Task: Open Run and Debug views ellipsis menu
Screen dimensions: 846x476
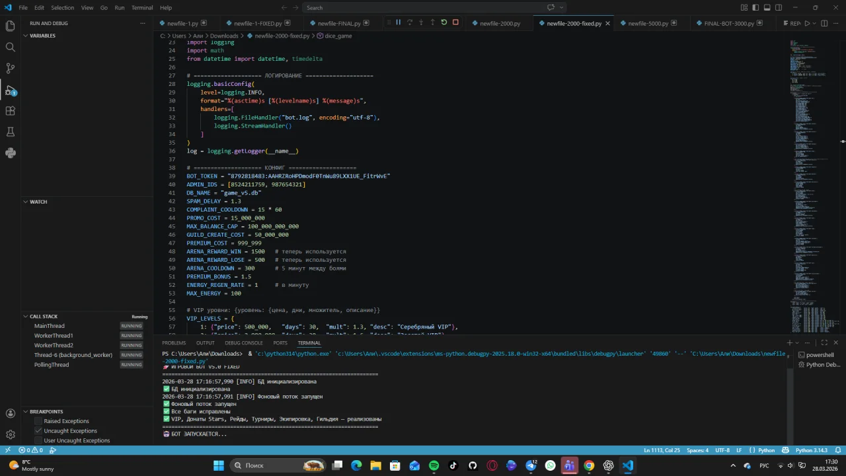Action: point(142,23)
